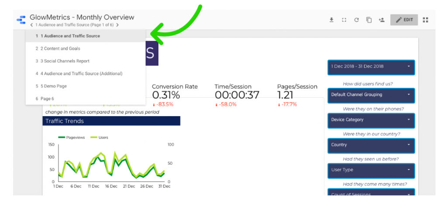The height and width of the screenshot is (211, 447).
Task: Expand the Device Category filter
Action: 371,120
